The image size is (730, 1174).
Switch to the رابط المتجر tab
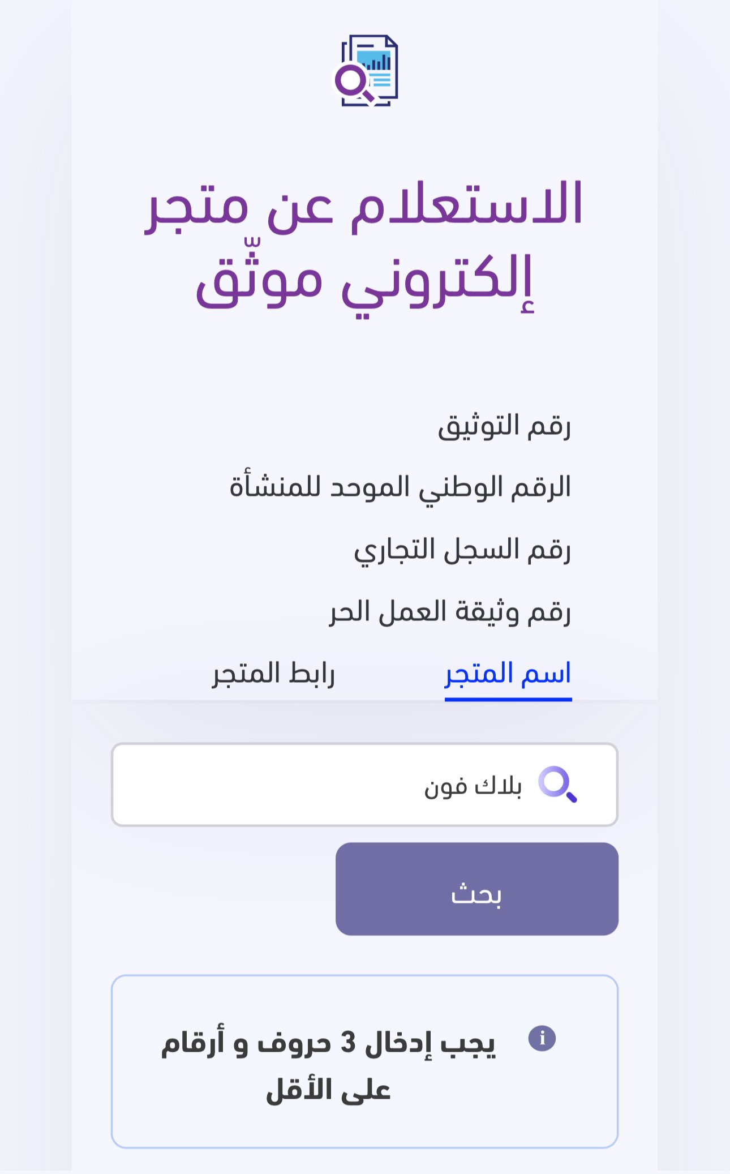pyautogui.click(x=273, y=674)
